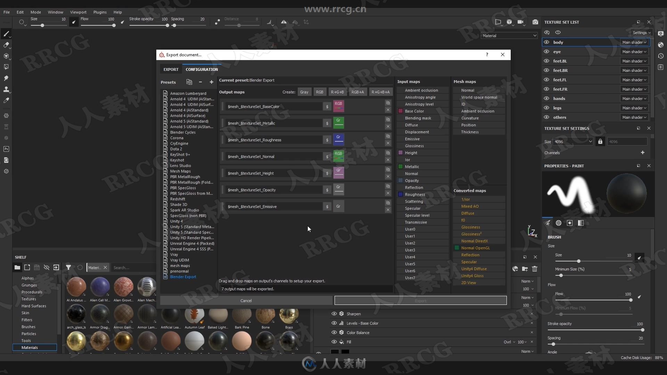The height and width of the screenshot is (375, 667).
Task: Open the Ovrl blend mode dropdown on Fill
Action: click(x=509, y=342)
